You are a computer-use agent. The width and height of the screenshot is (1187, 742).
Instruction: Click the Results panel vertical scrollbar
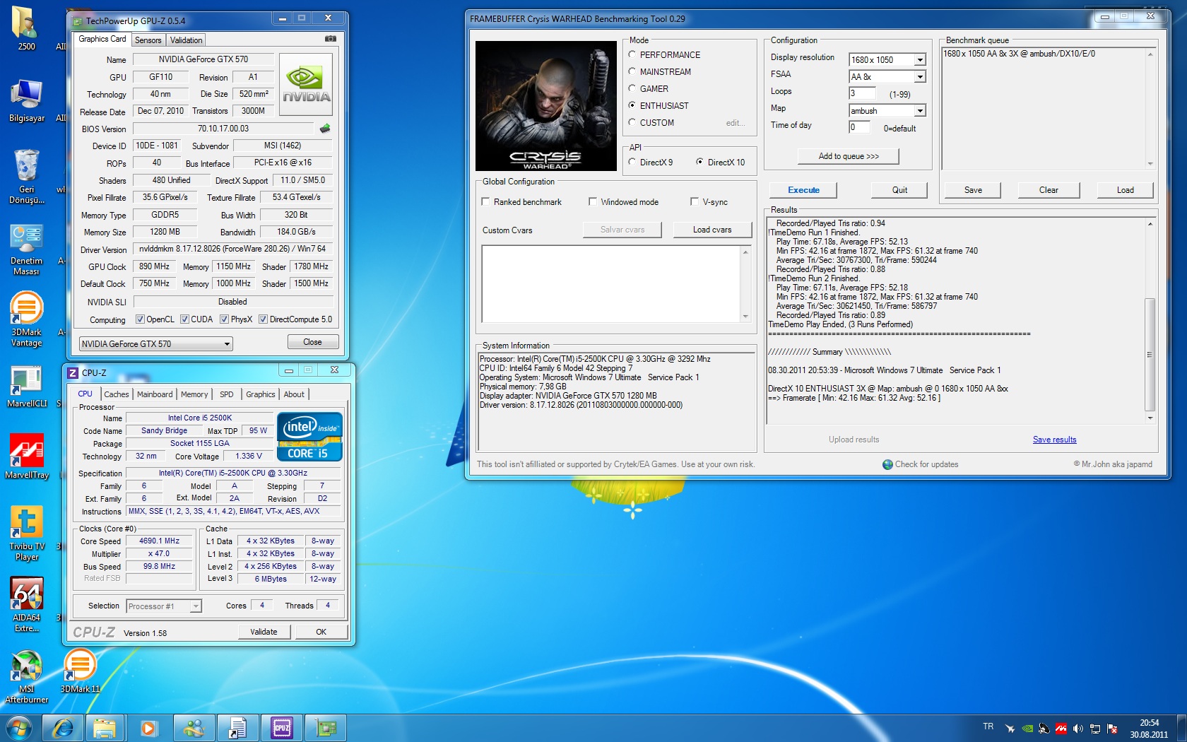(x=1150, y=320)
